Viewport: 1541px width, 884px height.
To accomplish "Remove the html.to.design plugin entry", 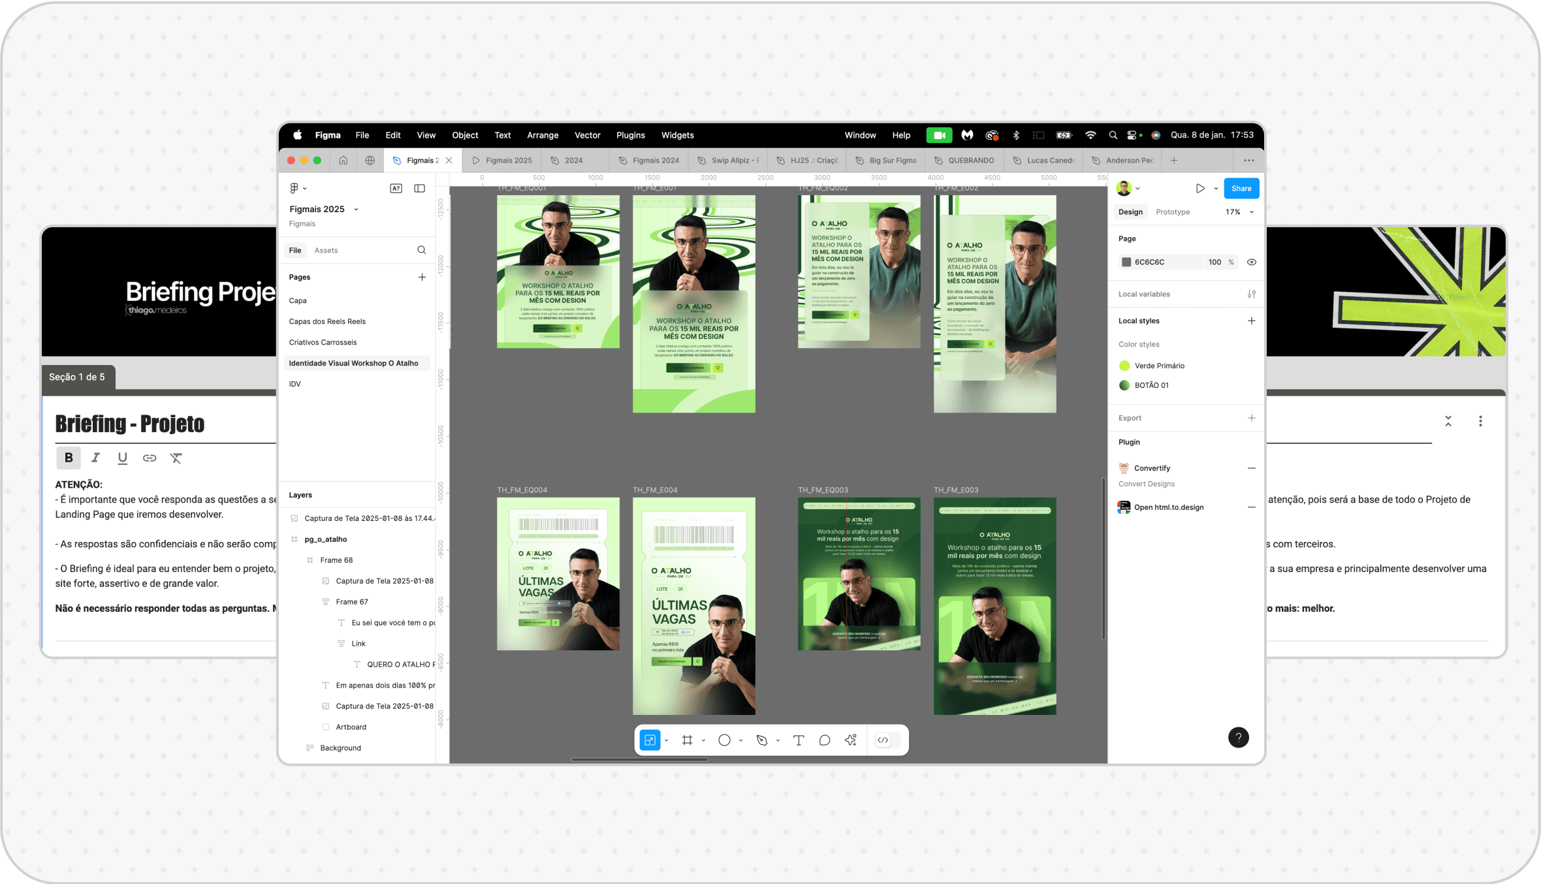I will coord(1252,507).
